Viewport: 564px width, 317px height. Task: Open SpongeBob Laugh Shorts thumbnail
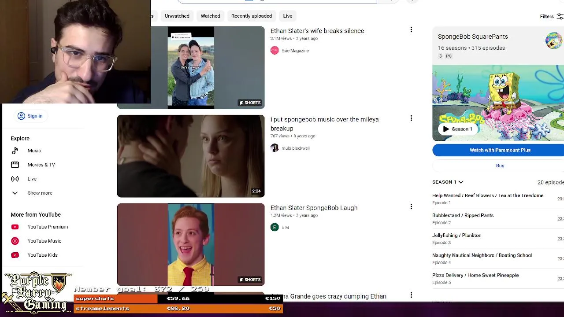click(191, 244)
